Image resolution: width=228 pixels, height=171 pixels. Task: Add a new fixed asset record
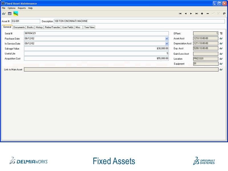coord(202,13)
